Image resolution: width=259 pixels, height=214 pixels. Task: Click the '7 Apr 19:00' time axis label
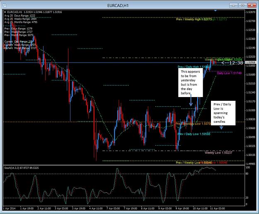[x=131, y=209]
